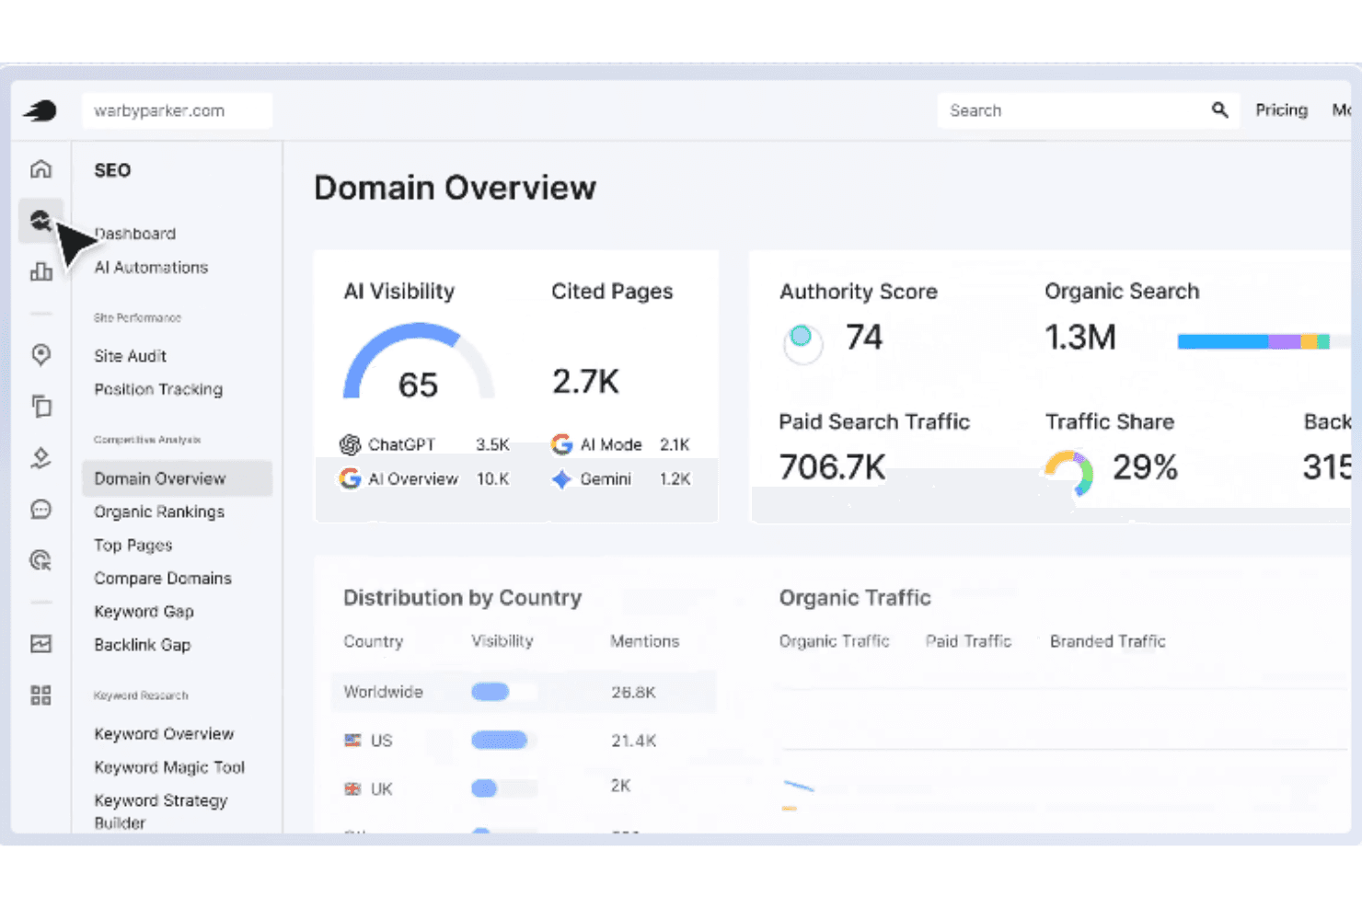Launch the Keyword Magic Tool
The height and width of the screenshot is (908, 1362).
point(169,767)
